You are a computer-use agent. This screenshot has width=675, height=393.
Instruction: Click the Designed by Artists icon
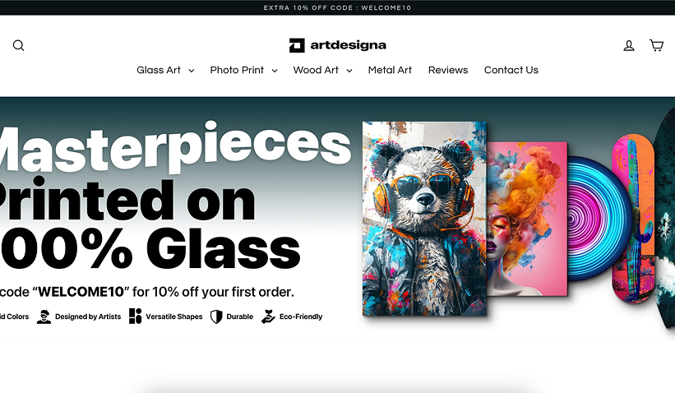click(44, 317)
